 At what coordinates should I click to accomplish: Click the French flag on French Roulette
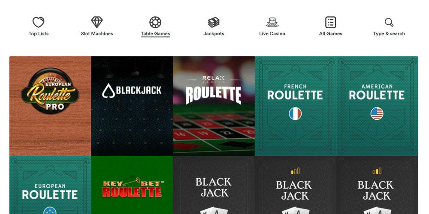[x=295, y=113]
